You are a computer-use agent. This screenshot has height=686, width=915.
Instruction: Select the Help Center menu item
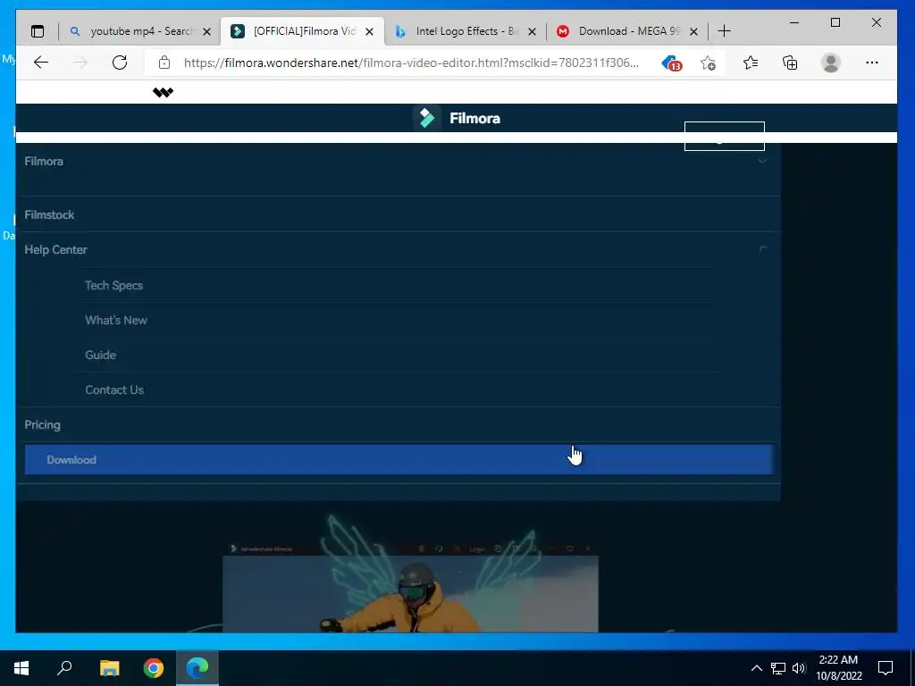tap(56, 250)
